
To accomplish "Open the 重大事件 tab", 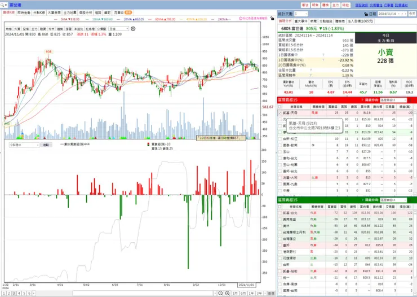I will 301,21.
